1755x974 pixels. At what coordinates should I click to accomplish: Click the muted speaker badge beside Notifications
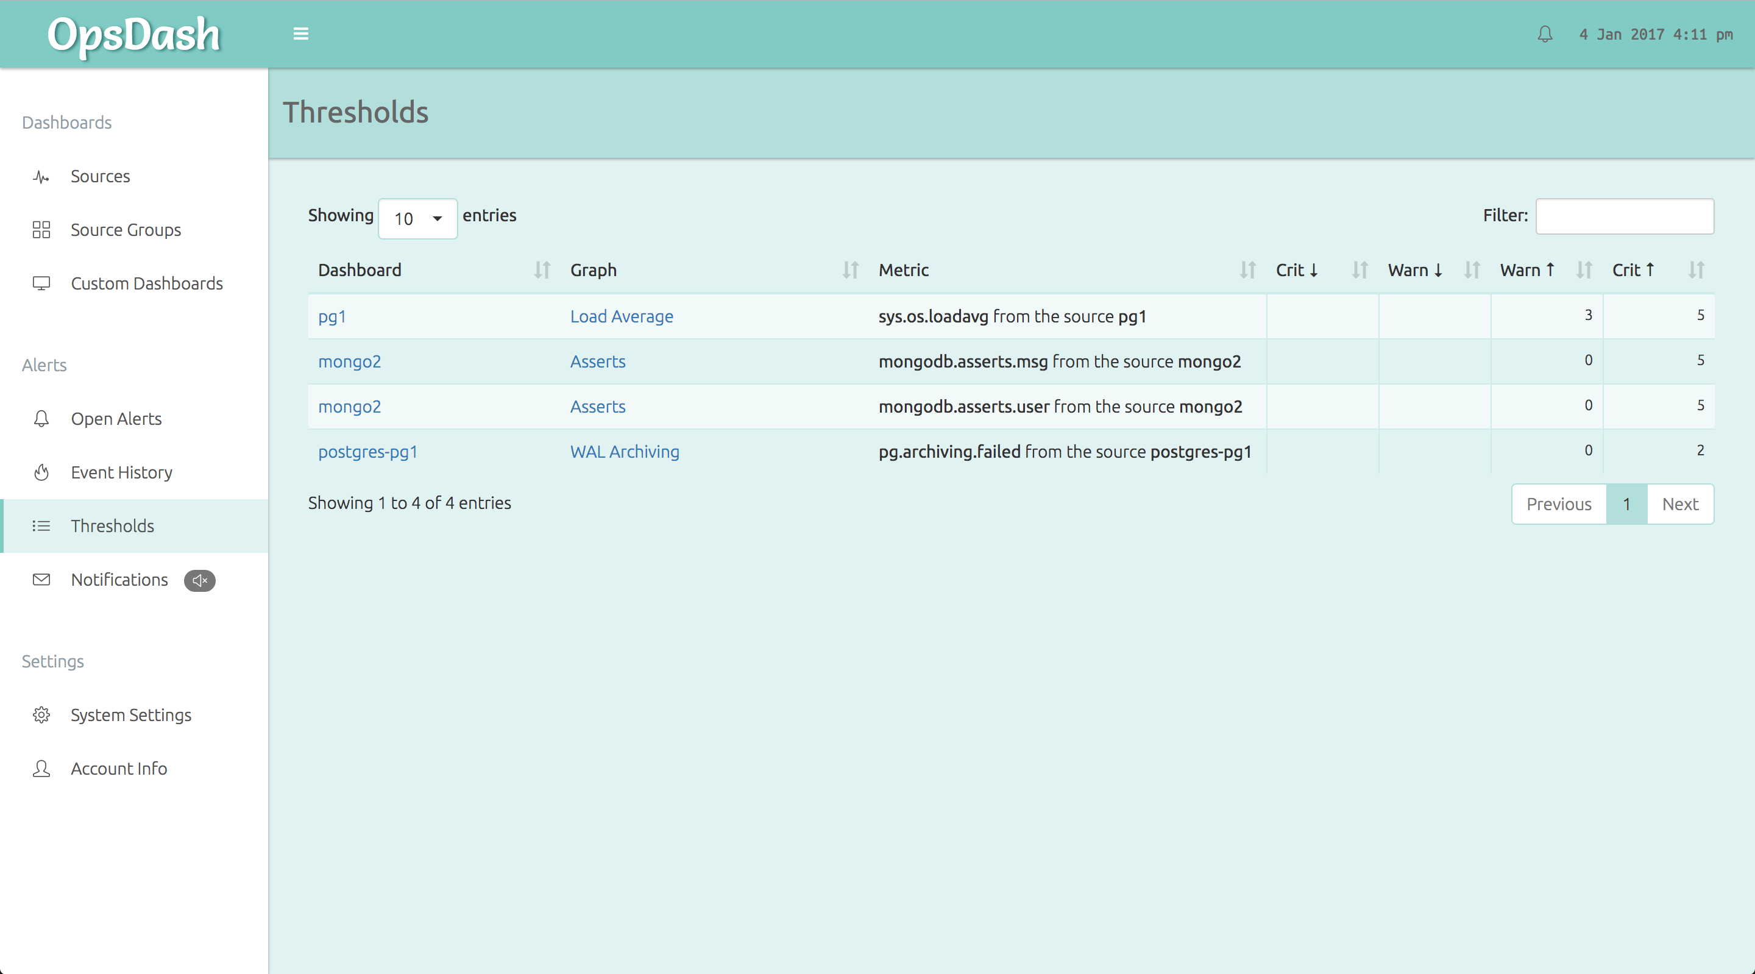coord(200,580)
